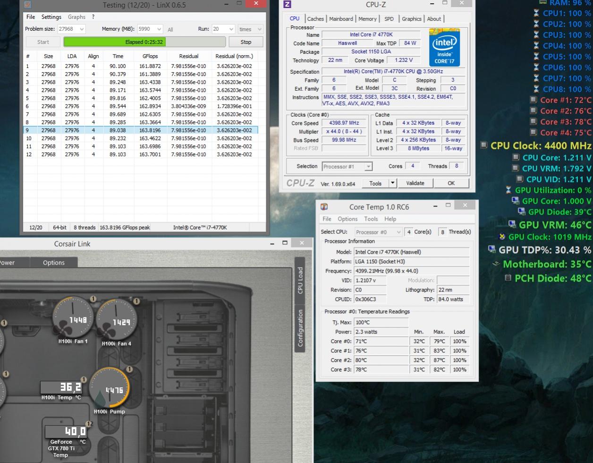Select the H100i Pump gauge
Image resolution: width=593 pixels, height=463 pixels.
(x=110, y=387)
